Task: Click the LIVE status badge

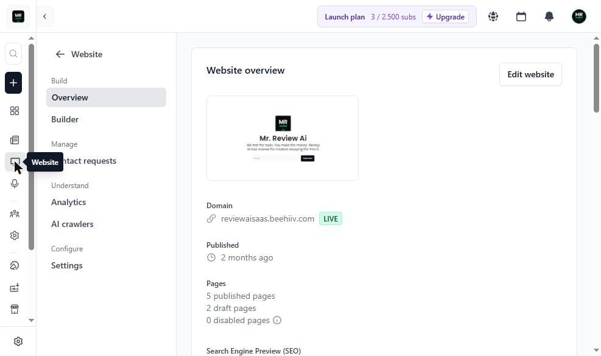Action: tap(331, 219)
